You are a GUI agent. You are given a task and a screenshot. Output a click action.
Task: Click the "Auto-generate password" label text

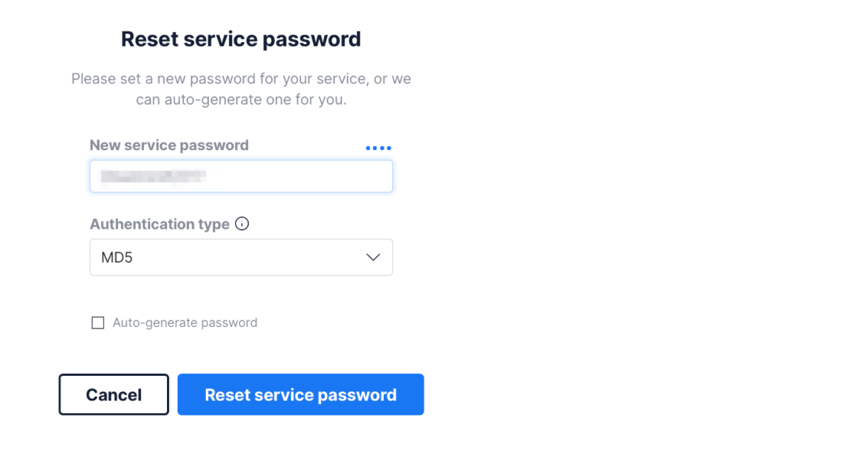point(185,323)
